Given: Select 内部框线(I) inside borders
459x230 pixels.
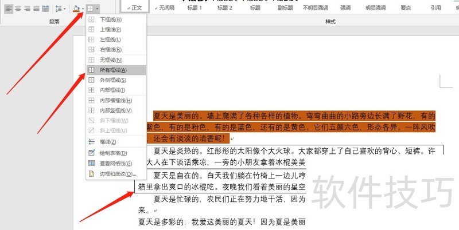Looking at the screenshot, I should click(x=116, y=90).
